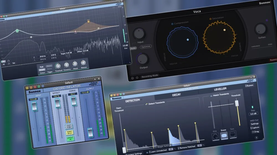Click the Dynamics knob in Dynamic EQ
Screen dimensions: 277x155
tap(66, 65)
